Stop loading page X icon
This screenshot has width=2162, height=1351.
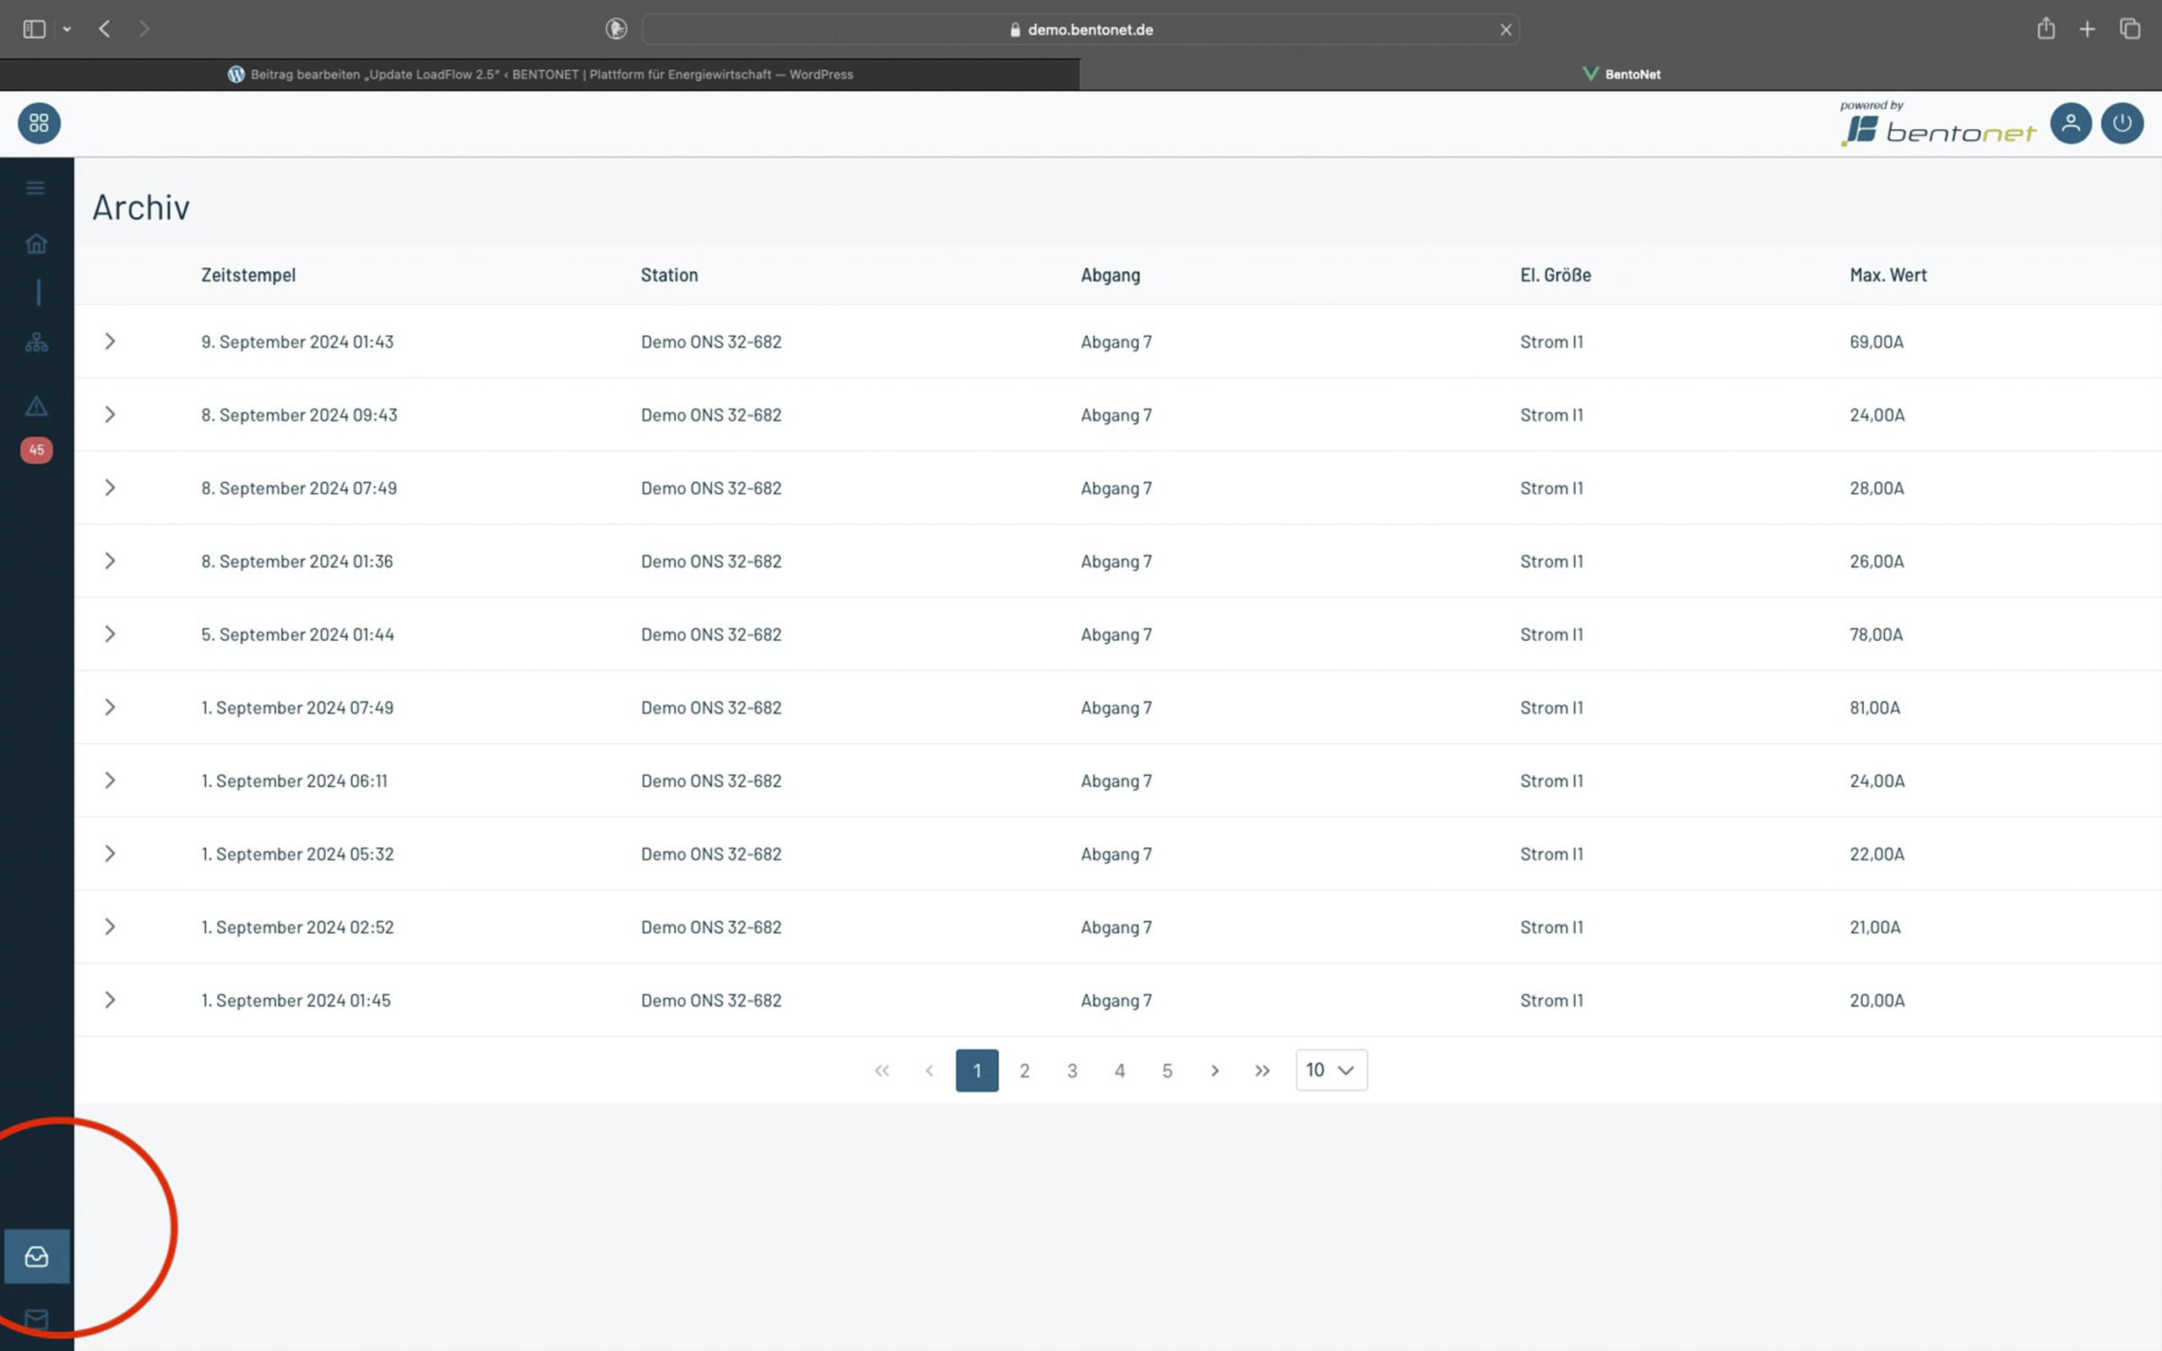pyautogui.click(x=1505, y=30)
